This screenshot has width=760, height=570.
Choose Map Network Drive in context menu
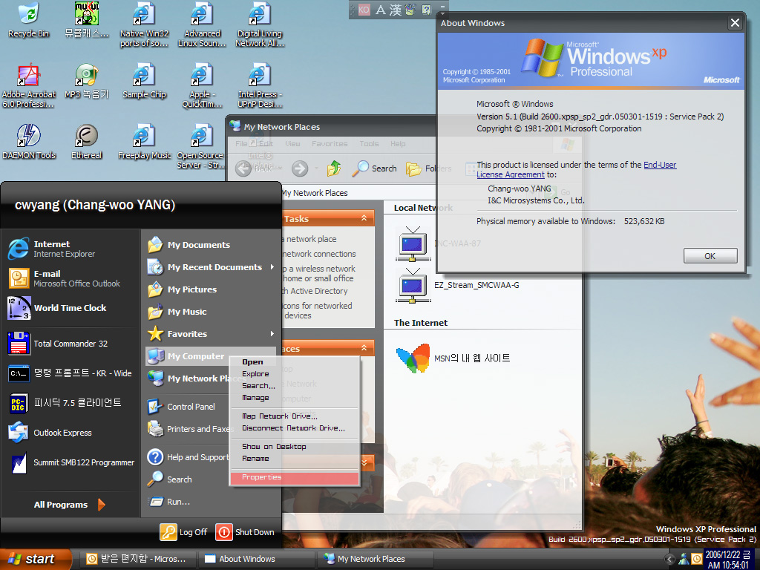tap(279, 416)
